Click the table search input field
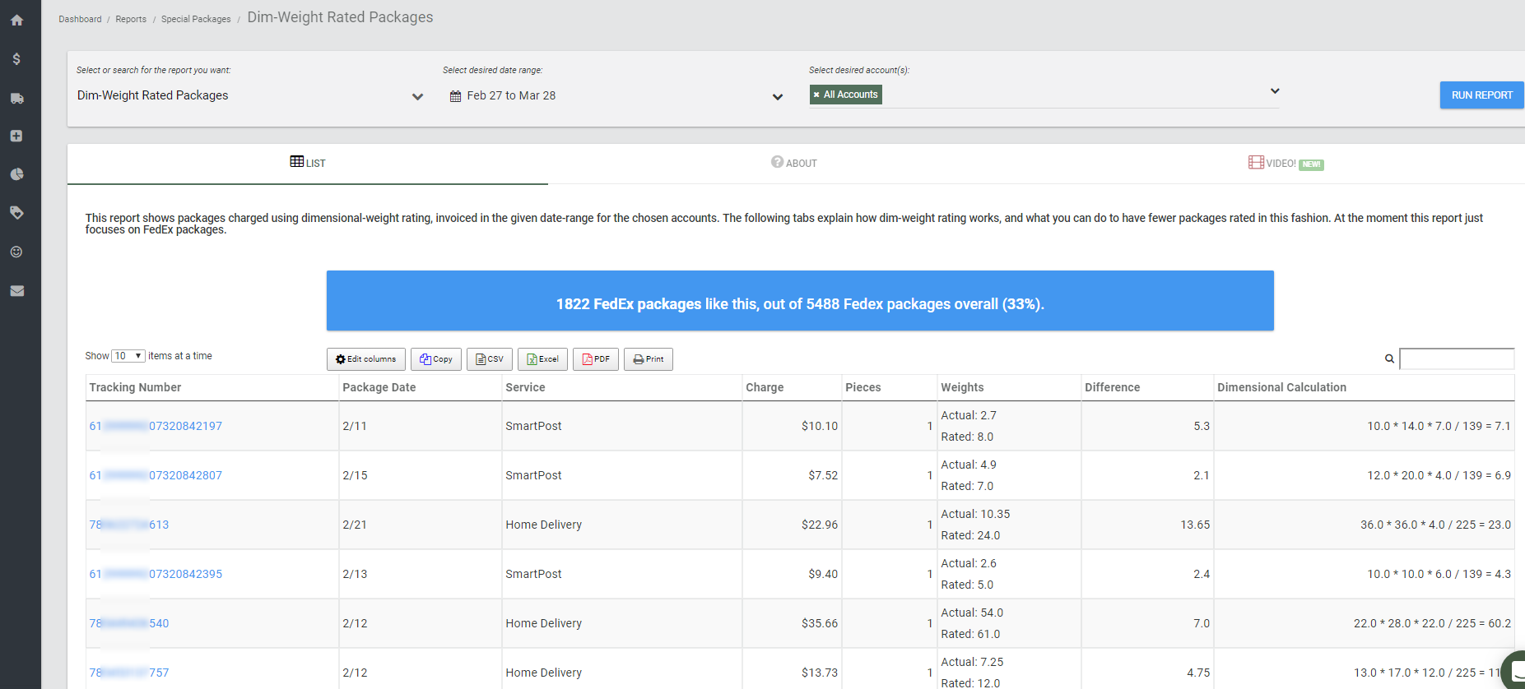The image size is (1525, 689). tap(1457, 358)
